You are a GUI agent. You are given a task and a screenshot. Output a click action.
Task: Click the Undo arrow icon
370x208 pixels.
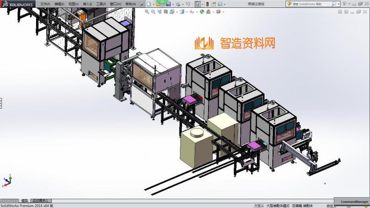pos(188,4)
